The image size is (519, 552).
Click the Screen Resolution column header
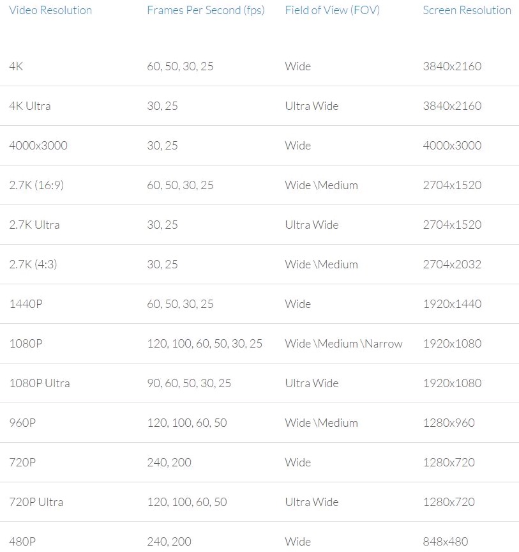pos(467,10)
